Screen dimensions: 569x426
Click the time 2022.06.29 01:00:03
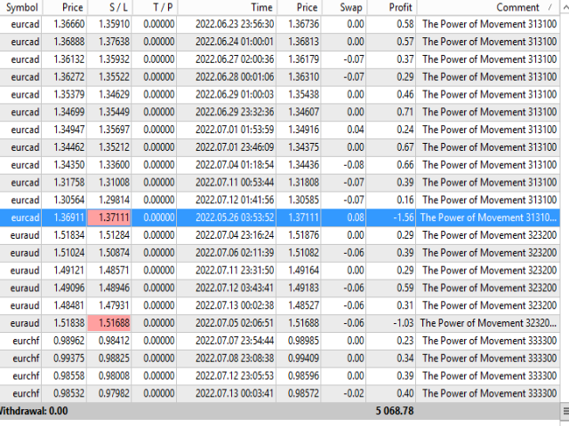tap(235, 94)
